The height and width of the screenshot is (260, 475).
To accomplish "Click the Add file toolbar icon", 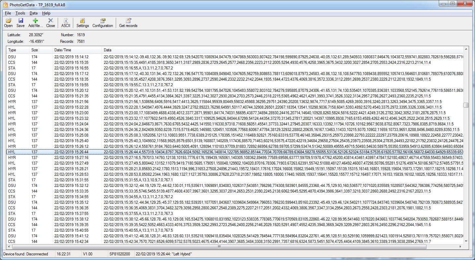I will pos(35,23).
